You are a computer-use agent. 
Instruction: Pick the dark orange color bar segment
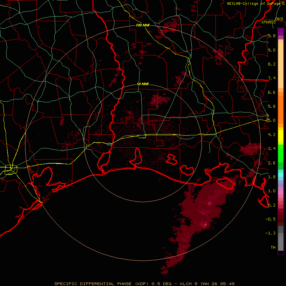[x=281, y=110]
